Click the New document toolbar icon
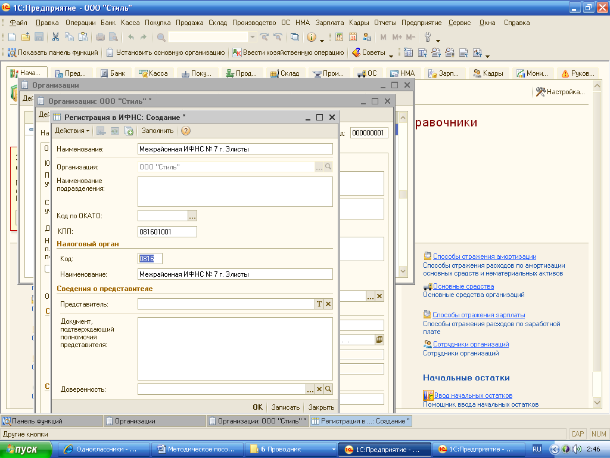Image resolution: width=610 pixels, height=458 pixels. click(x=12, y=37)
